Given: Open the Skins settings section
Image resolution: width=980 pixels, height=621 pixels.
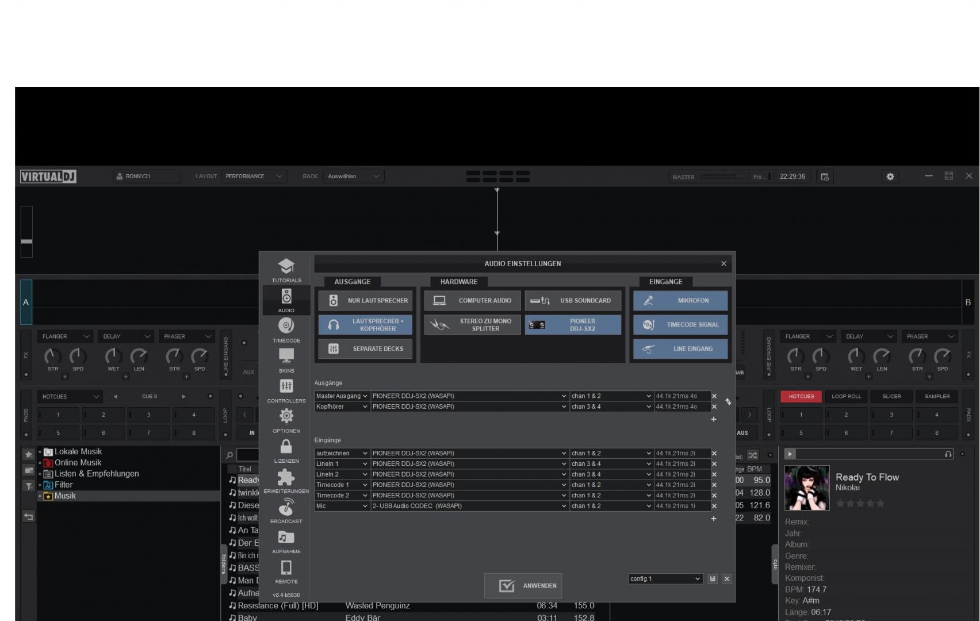Looking at the screenshot, I should 286,361.
